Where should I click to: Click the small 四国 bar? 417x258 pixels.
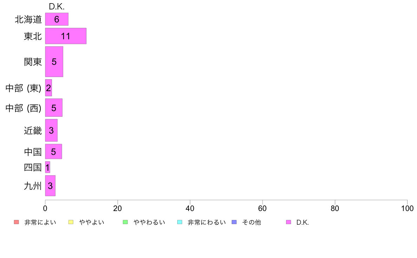48,167
